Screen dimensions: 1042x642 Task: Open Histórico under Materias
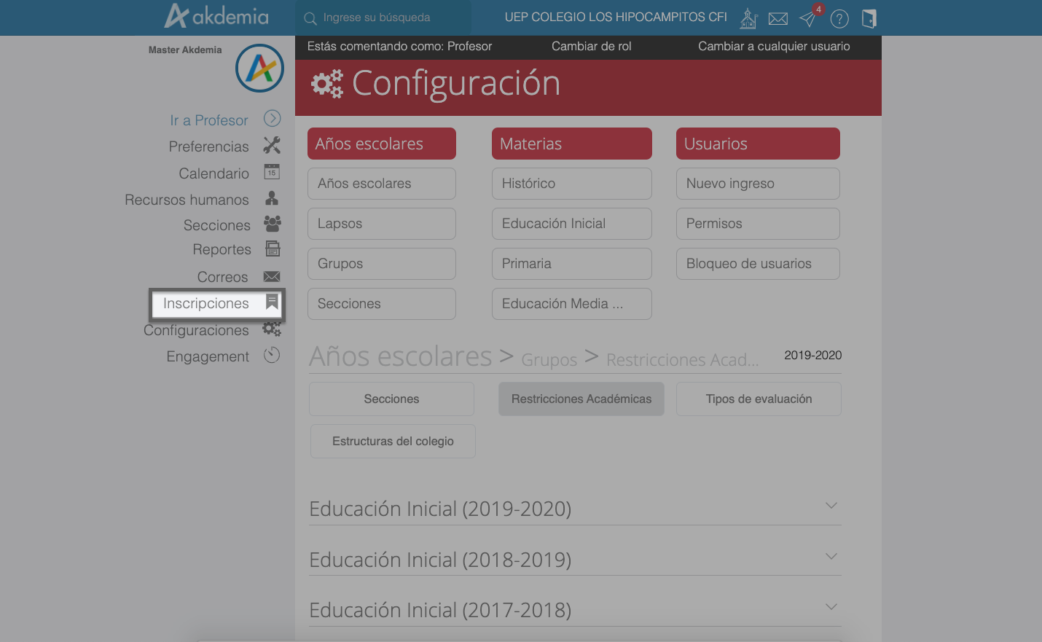pyautogui.click(x=572, y=184)
